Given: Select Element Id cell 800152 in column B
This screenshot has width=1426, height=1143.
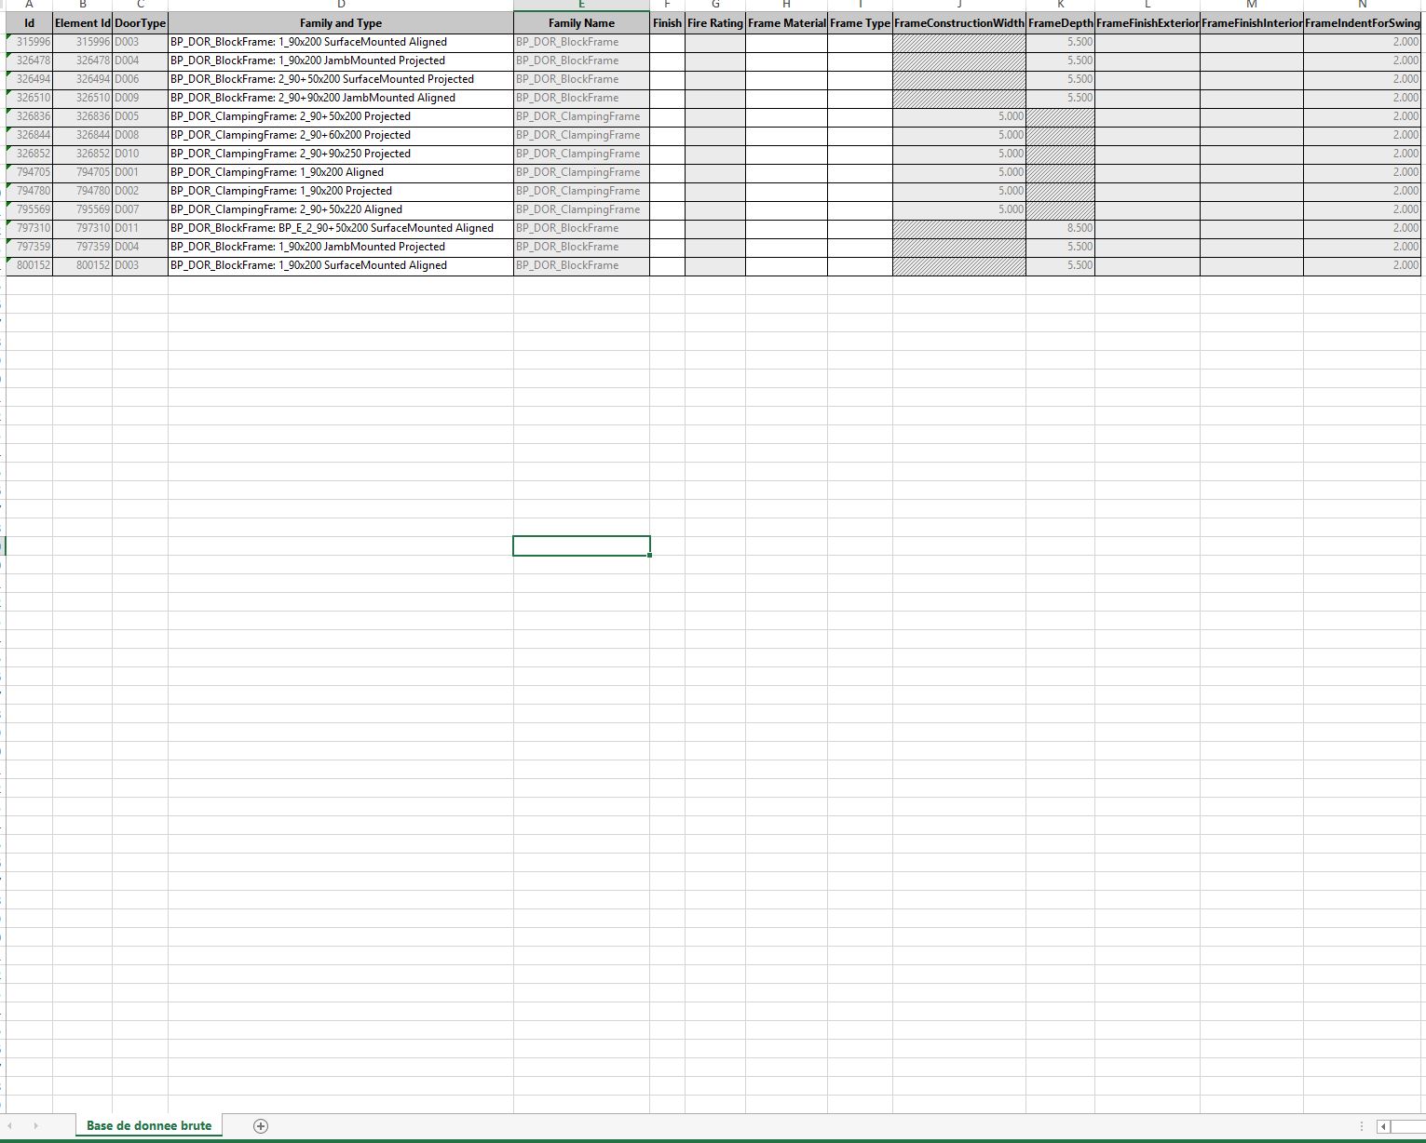Looking at the screenshot, I should pyautogui.click(x=83, y=265).
